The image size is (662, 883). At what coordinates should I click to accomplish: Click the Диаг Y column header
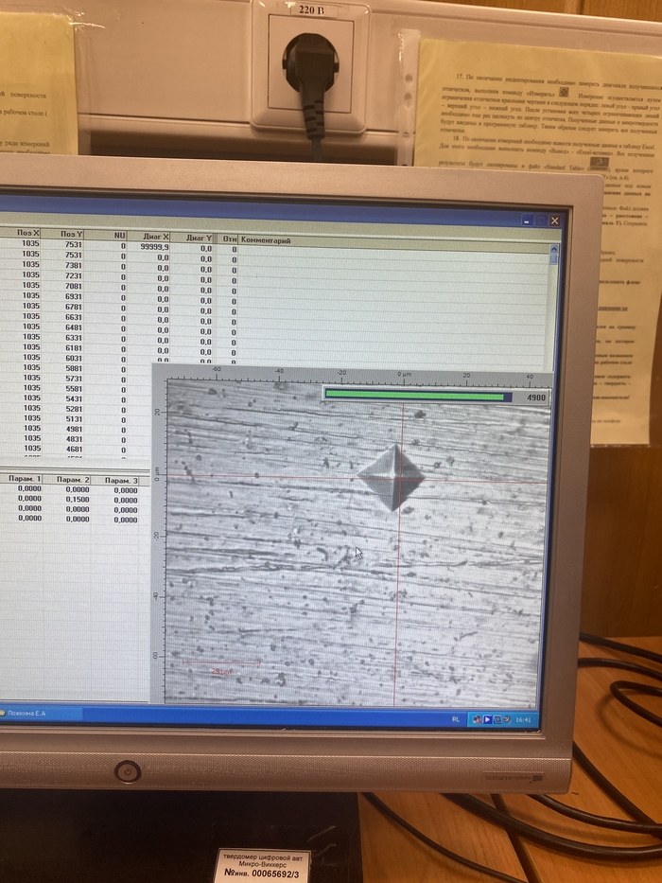coord(191,238)
